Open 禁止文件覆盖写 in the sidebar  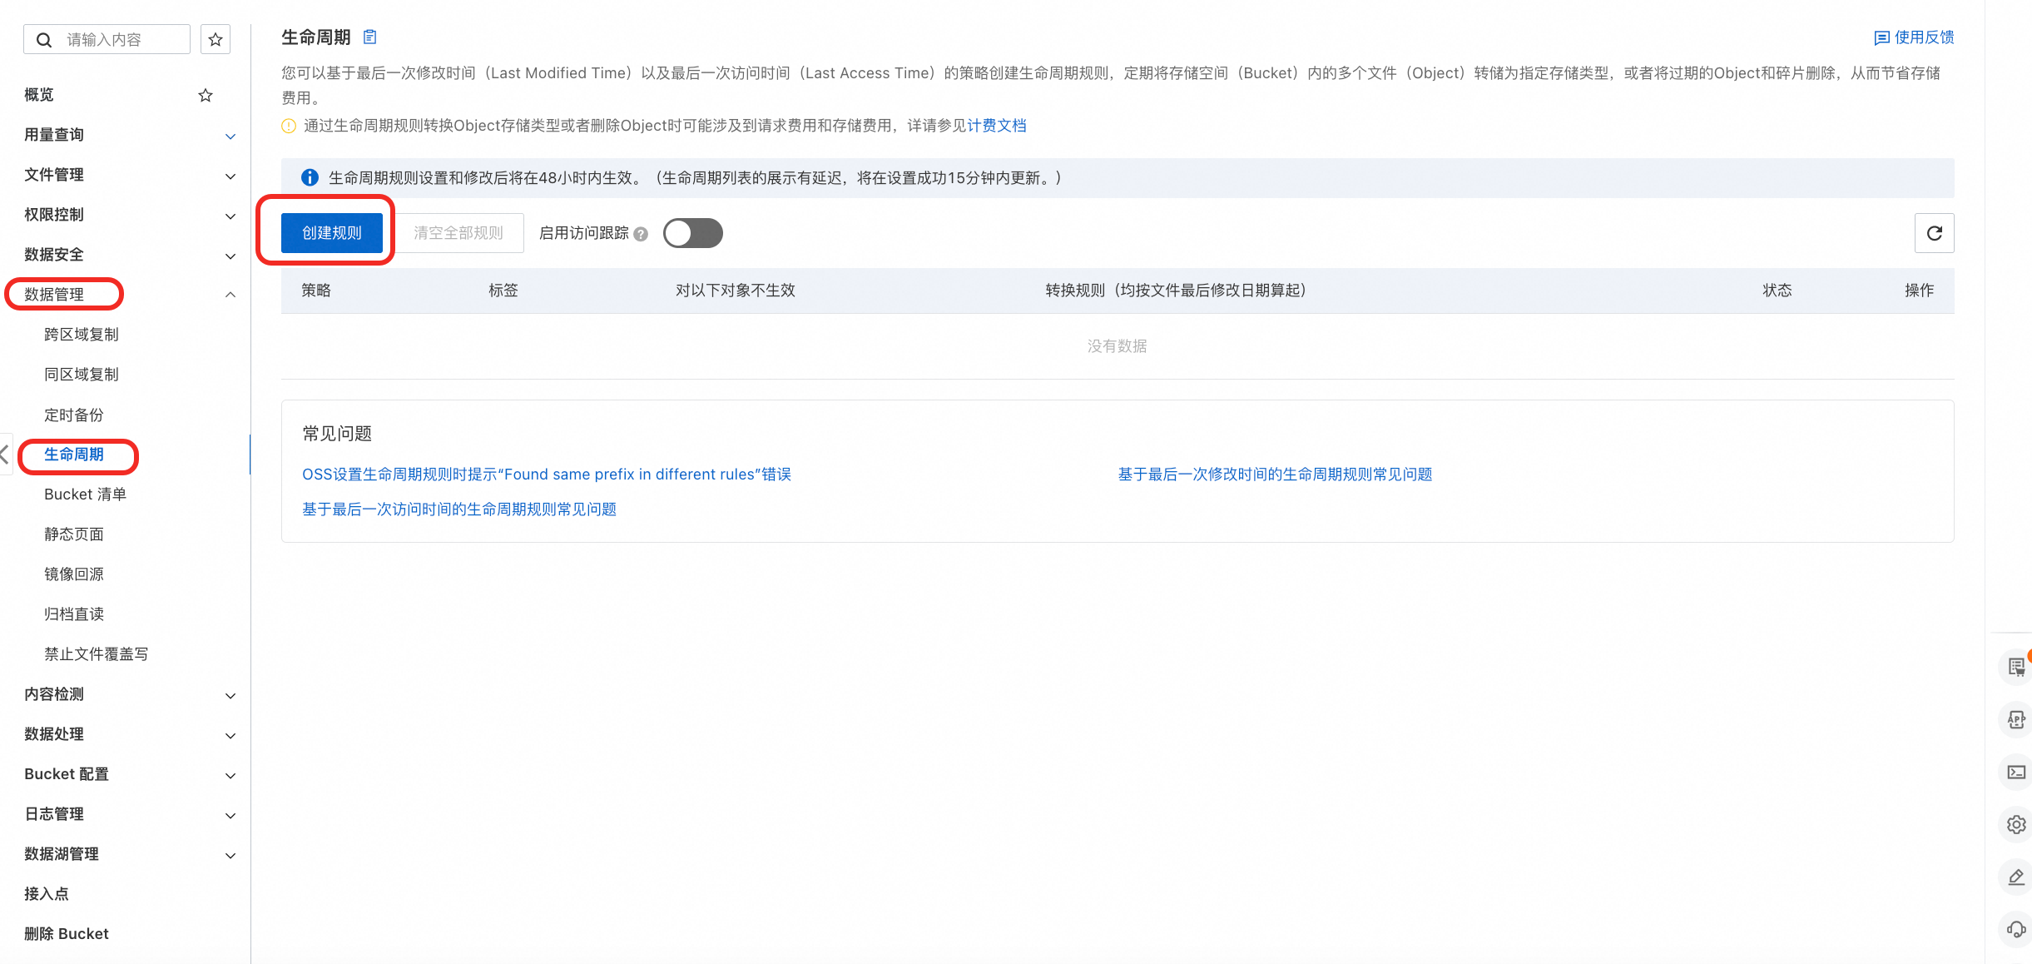97,654
